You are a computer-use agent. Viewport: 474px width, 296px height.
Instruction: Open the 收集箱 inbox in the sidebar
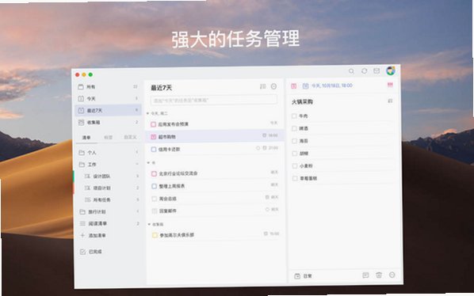tap(108, 122)
